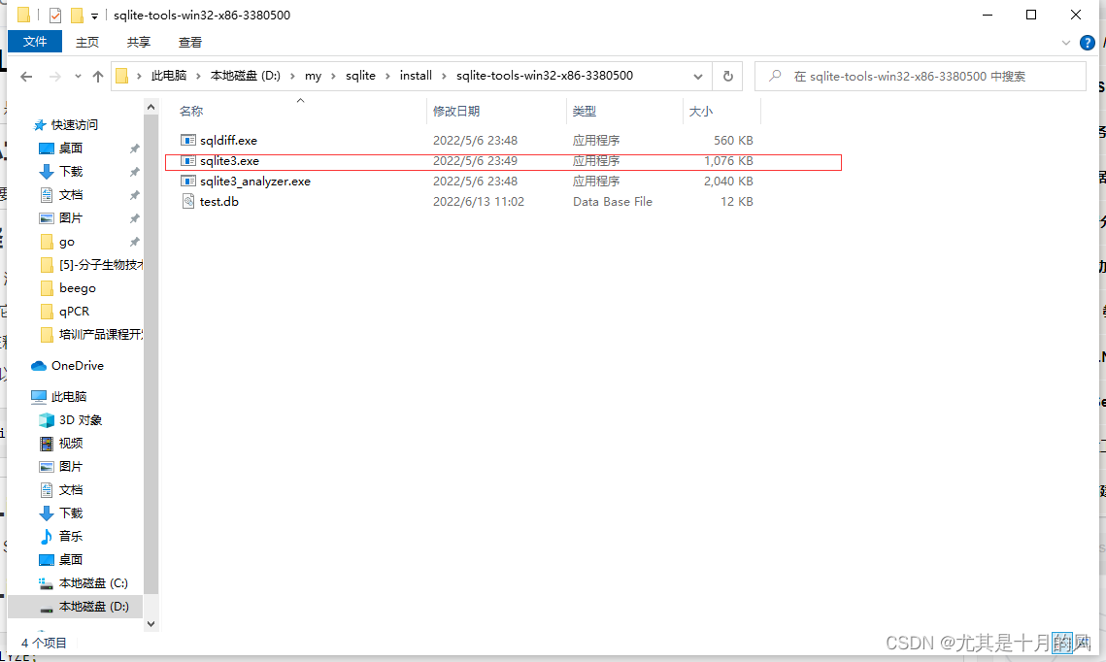Select the sqldiff.exe file name
Screen dimensions: 1106x662
pyautogui.click(x=228, y=141)
